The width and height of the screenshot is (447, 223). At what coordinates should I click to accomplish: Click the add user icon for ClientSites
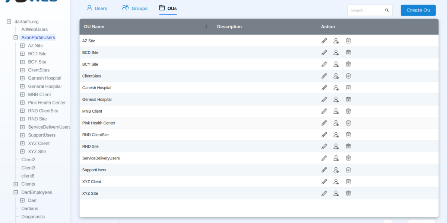tap(336, 76)
